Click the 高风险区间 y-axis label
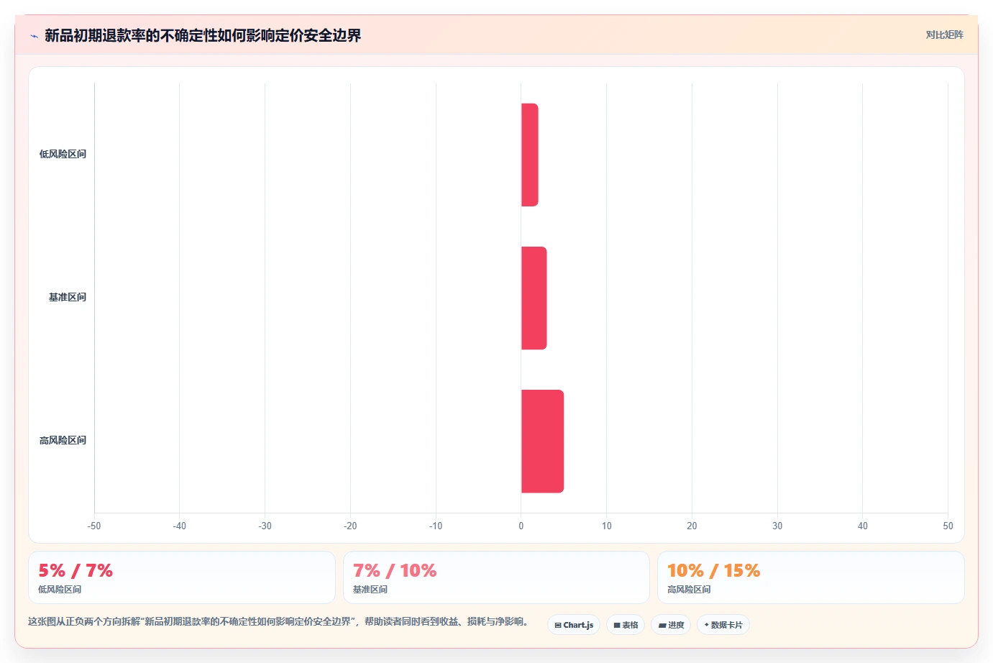 [x=63, y=440]
